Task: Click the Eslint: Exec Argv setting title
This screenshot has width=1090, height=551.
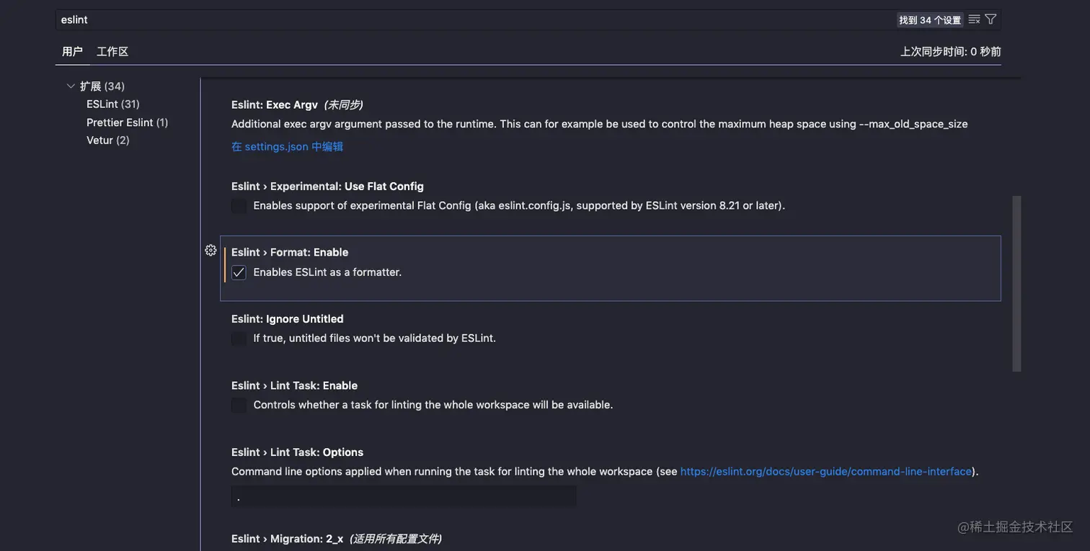Action: click(x=274, y=103)
